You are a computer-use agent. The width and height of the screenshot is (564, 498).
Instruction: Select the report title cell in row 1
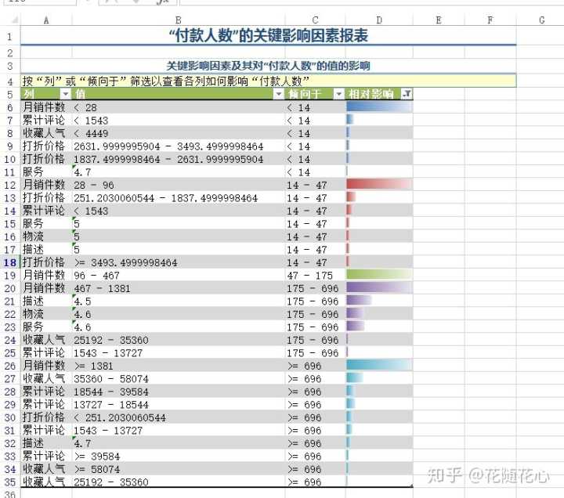click(268, 36)
